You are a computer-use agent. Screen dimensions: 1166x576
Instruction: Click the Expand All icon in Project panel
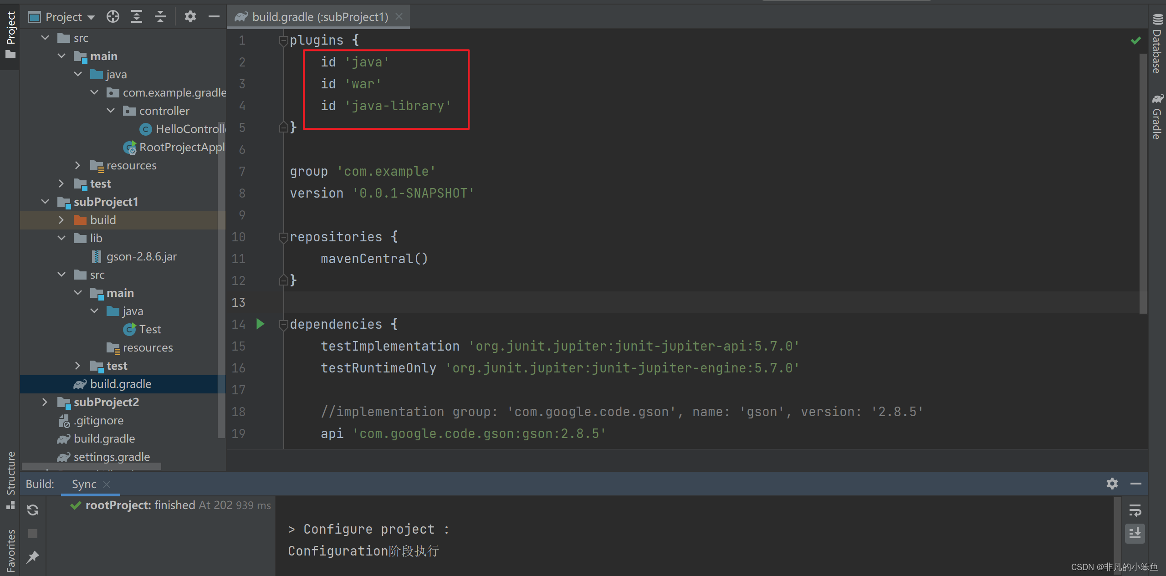point(137,17)
